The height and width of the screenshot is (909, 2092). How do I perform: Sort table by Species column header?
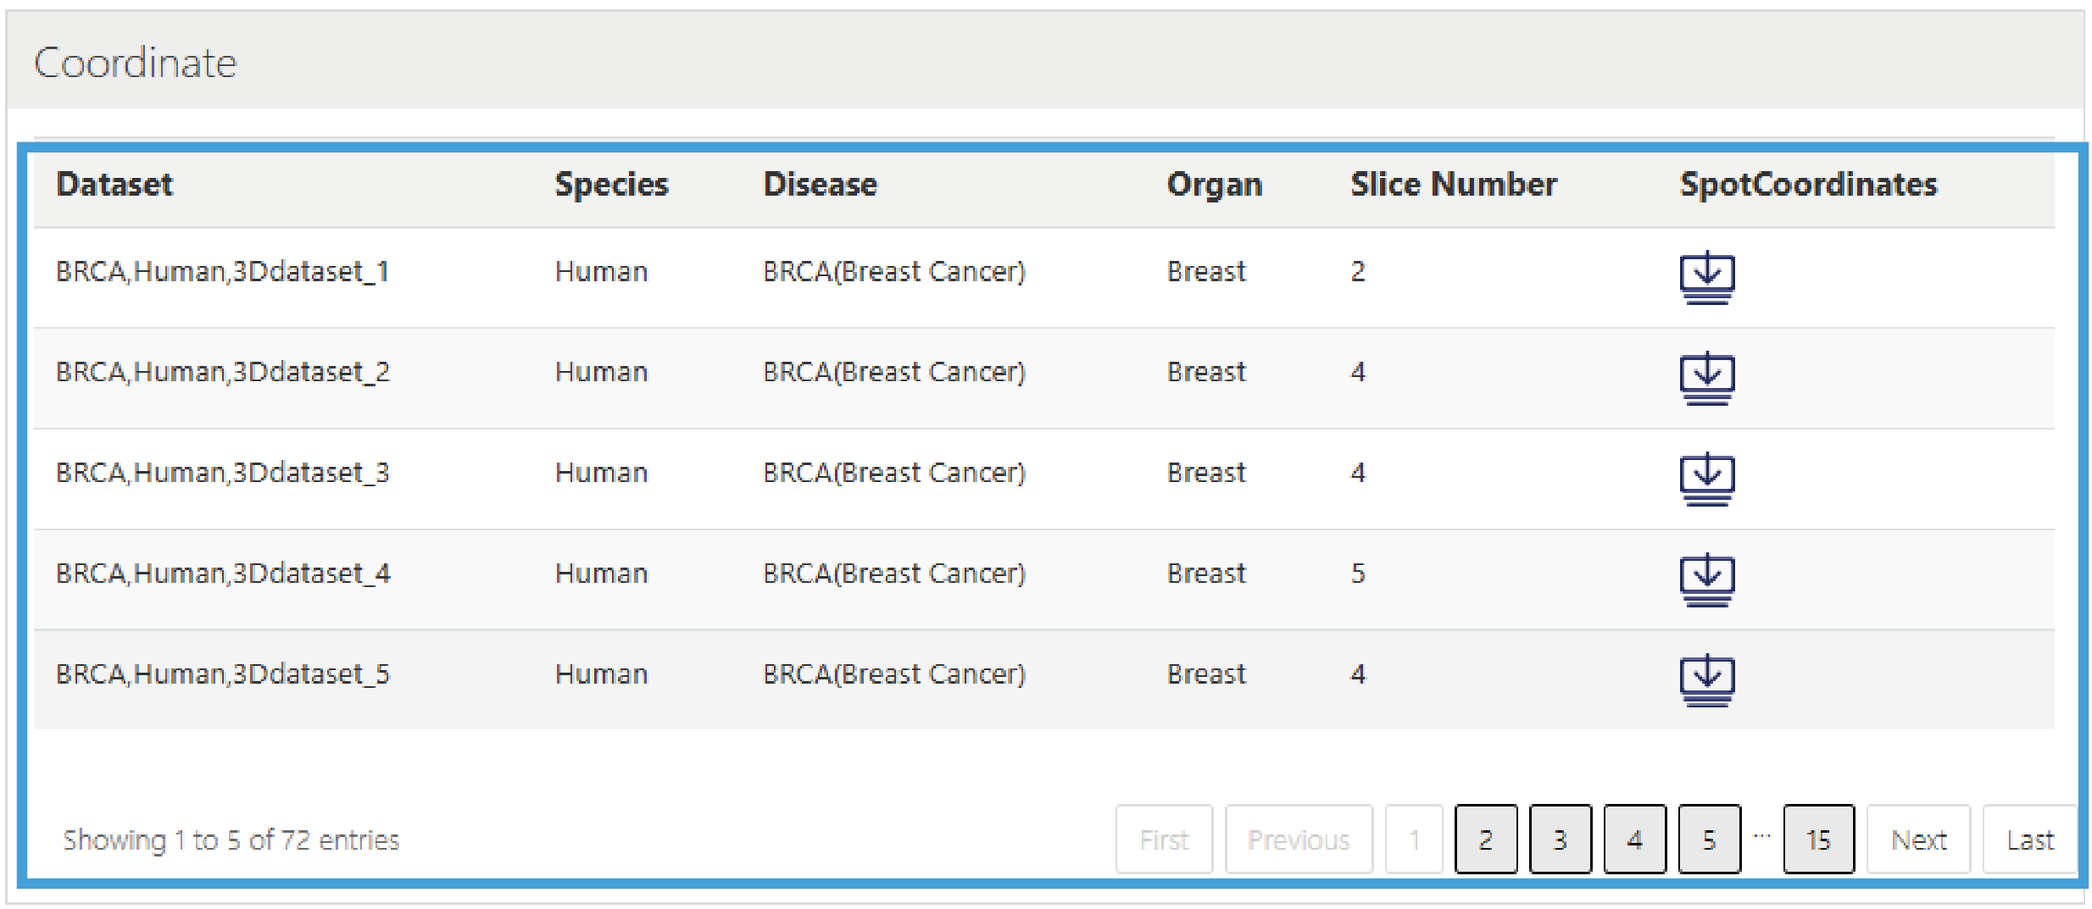pyautogui.click(x=611, y=184)
